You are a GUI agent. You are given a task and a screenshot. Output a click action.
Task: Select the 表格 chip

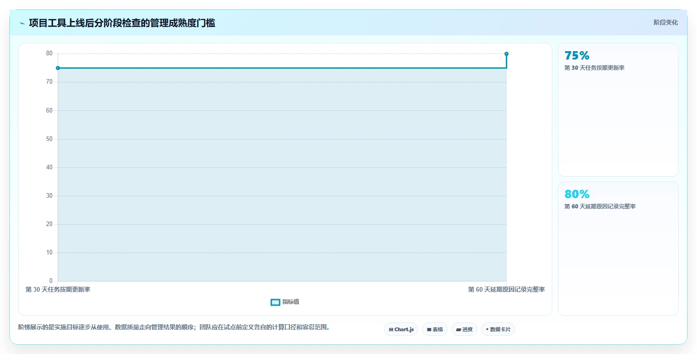click(x=435, y=329)
